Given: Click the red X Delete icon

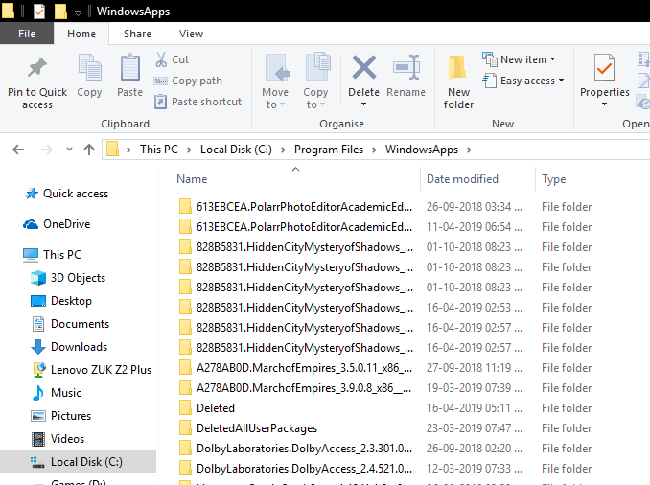Looking at the screenshot, I should (x=364, y=67).
